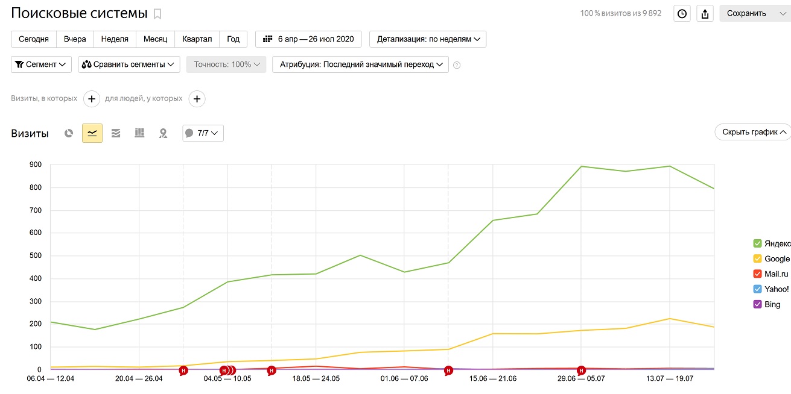Viewport: 791px width, 394px height.
Task: Choose the Квартал period tab
Action: (x=197, y=39)
